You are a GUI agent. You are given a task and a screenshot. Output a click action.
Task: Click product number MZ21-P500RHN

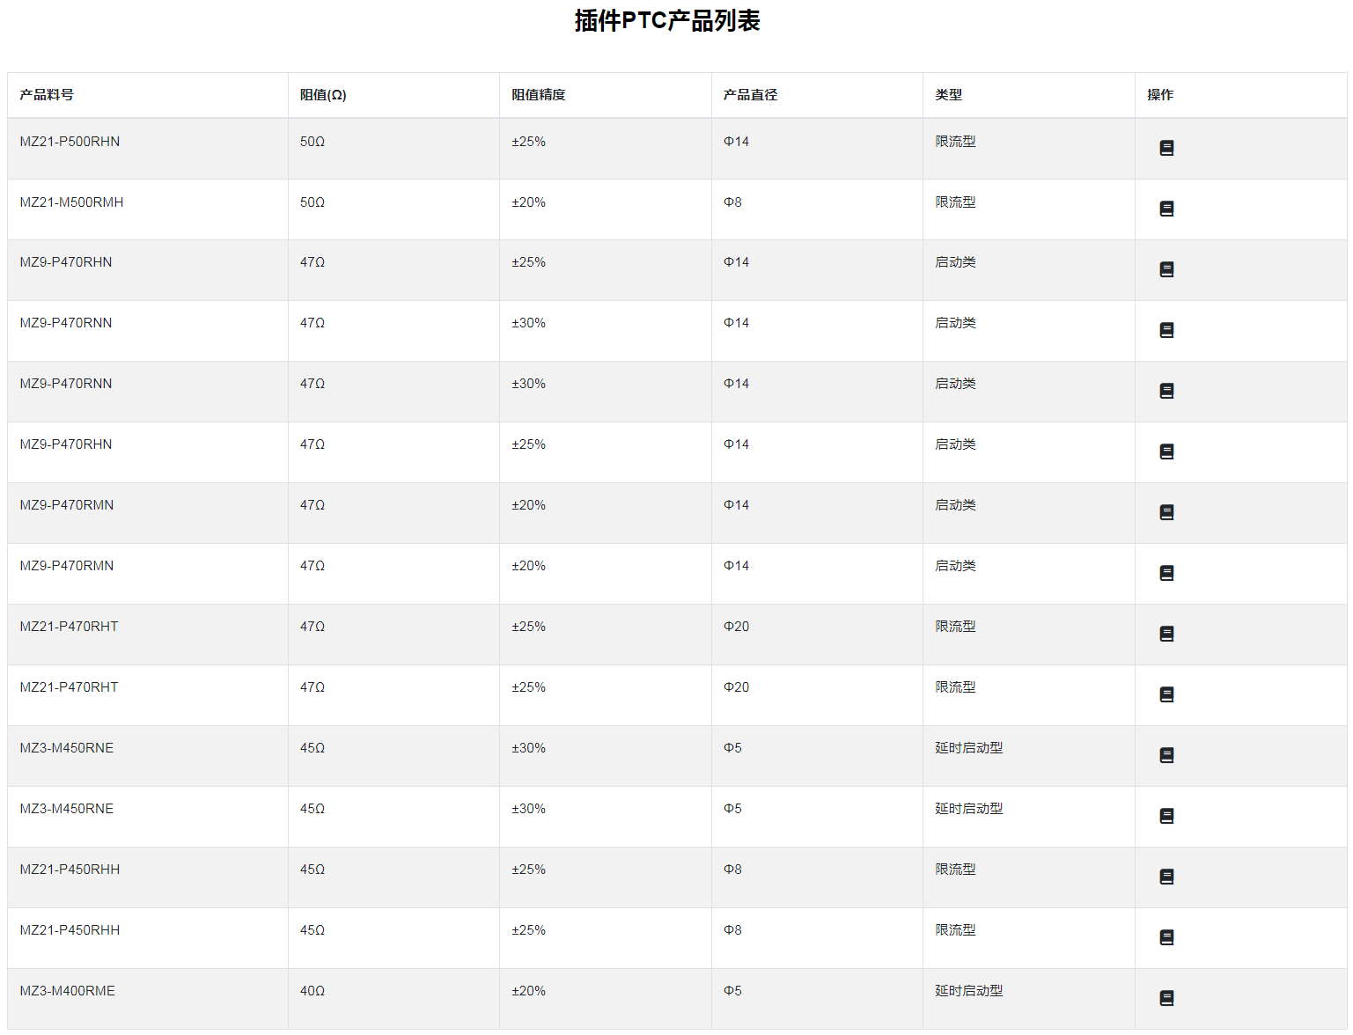[x=70, y=142]
